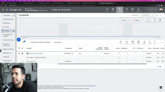Open the notifications bell
Screen dimensions: 165x92
coord(138,10)
